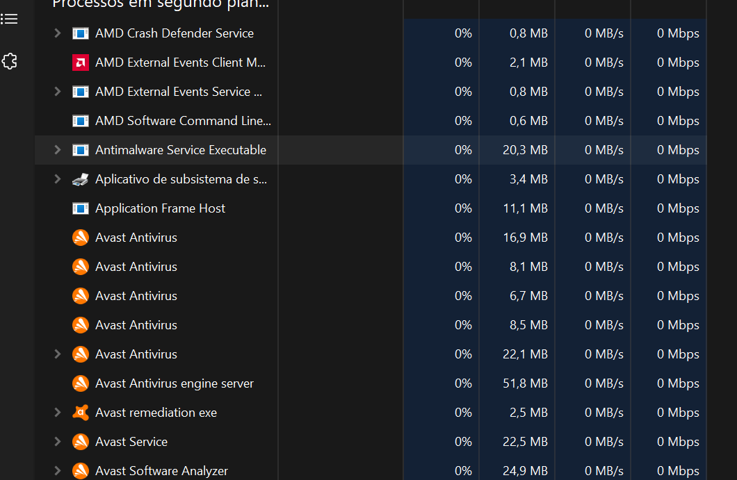Click the Avast remediation exe icon
This screenshot has height=480, width=737.
pos(81,412)
